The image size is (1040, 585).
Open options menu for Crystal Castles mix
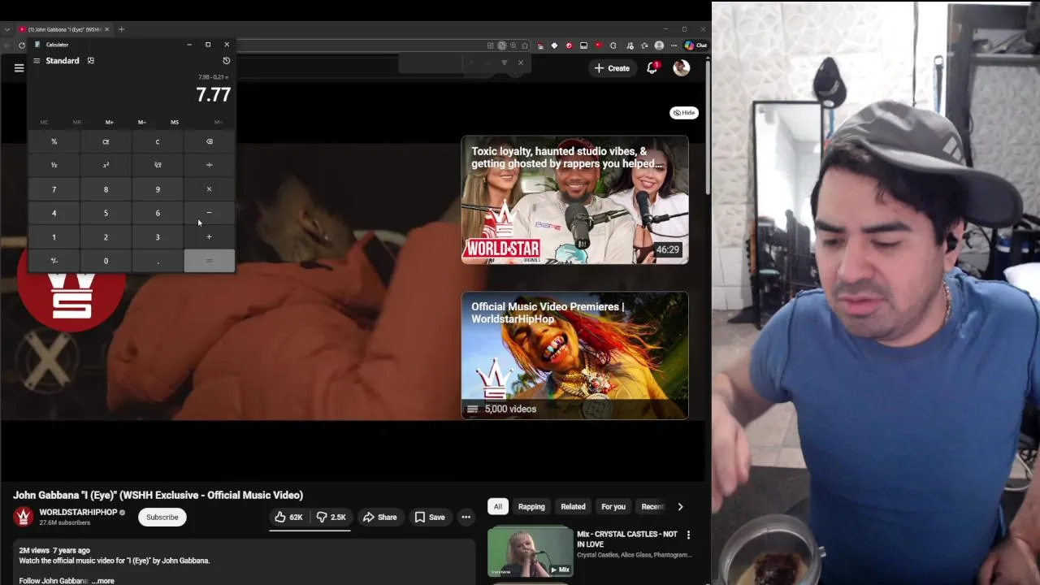[x=688, y=535]
